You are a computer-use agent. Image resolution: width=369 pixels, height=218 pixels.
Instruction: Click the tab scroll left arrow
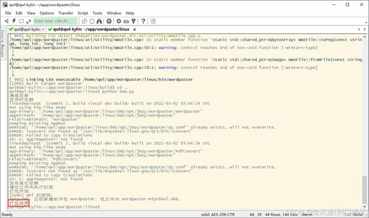coord(359,30)
